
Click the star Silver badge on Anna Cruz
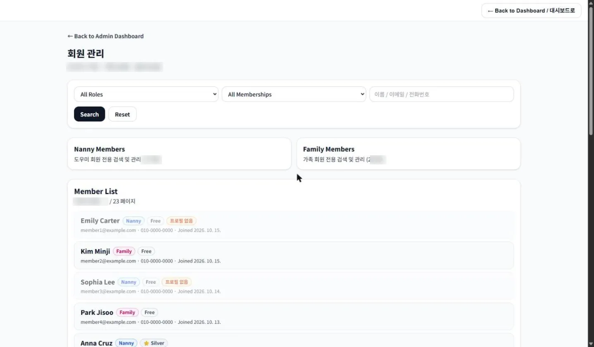coord(154,343)
